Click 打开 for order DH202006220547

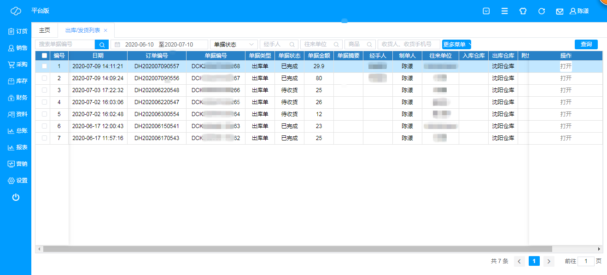[x=566, y=102]
